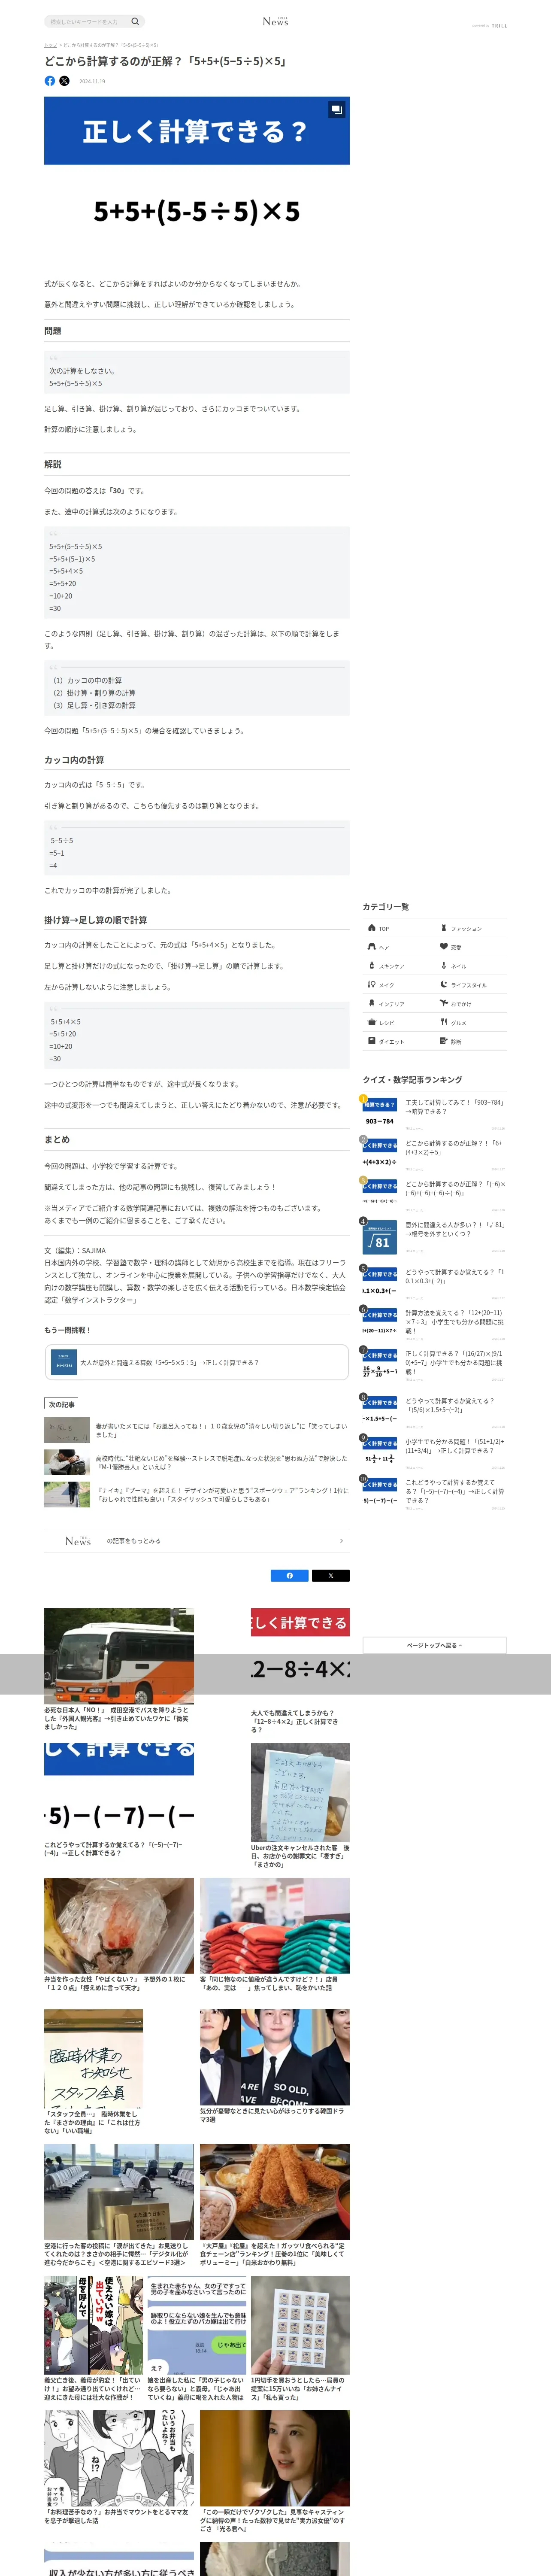Open image gallery icon on hero banner
This screenshot has width=551, height=2576.
(x=337, y=109)
